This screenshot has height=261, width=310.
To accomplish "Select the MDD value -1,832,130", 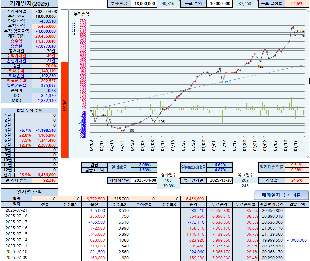I will point(45,100).
